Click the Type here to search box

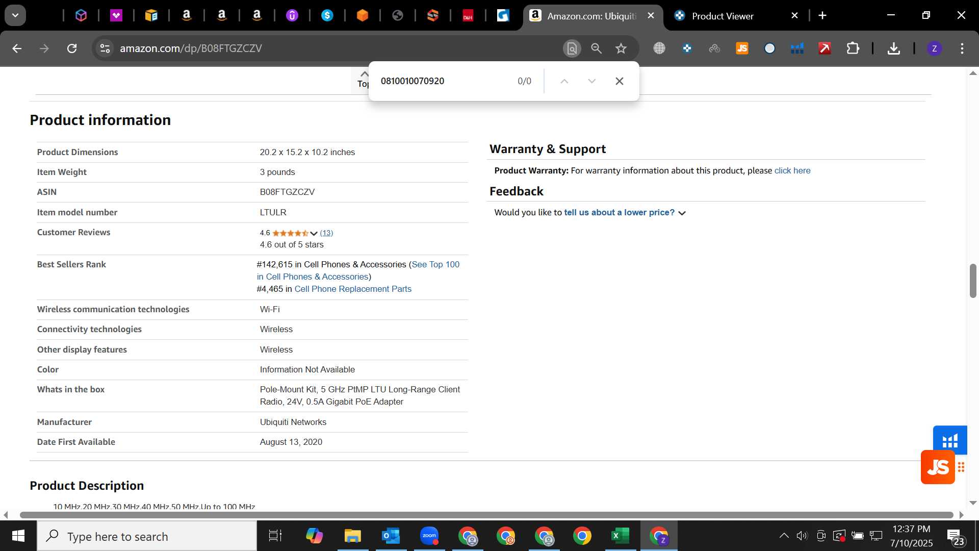147,536
